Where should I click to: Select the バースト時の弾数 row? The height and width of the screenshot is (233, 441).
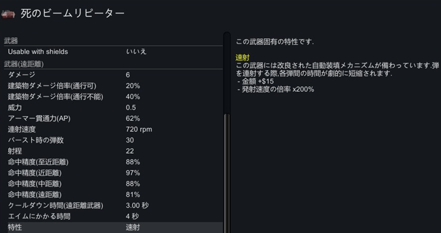pos(115,140)
